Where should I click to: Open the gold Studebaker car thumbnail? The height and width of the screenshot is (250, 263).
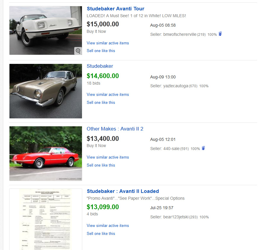pyautogui.click(x=46, y=91)
